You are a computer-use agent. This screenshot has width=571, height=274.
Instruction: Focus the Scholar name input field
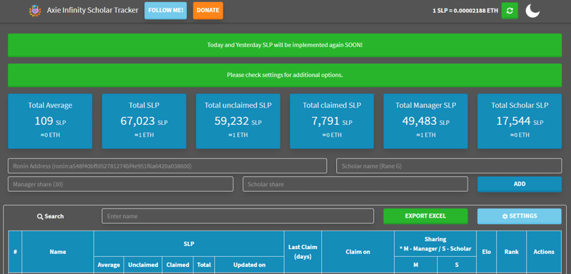click(449, 166)
